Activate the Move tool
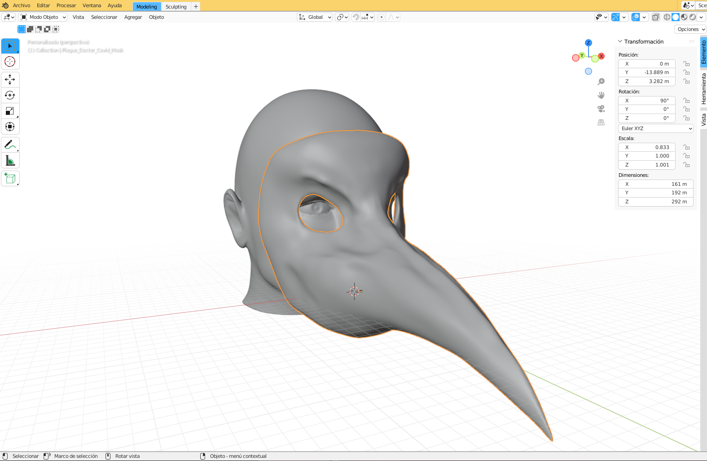707x461 pixels. click(10, 79)
